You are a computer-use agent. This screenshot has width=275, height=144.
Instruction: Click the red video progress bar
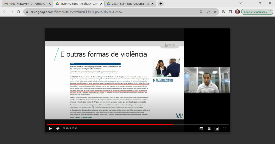(x=107, y=124)
